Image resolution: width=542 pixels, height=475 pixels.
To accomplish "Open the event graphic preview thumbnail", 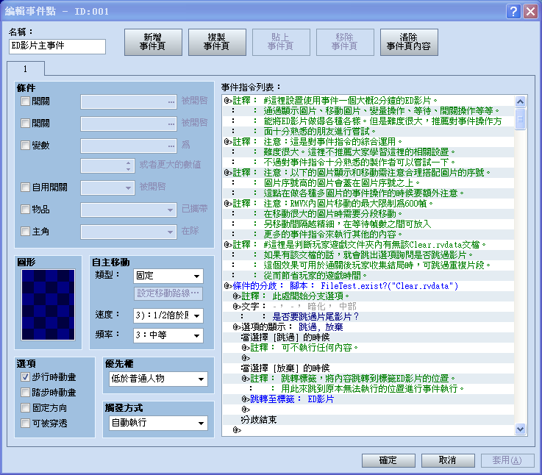I will (x=48, y=305).
